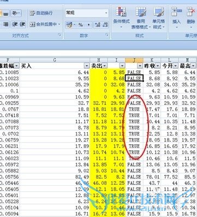The width and height of the screenshot is (197, 217).
Task: Open 套用表格格式 table formats
Action: tap(141, 17)
